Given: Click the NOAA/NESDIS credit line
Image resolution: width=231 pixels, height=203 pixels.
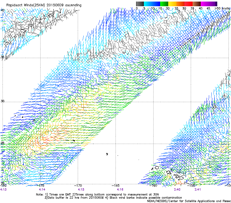Looking at the screenshot, I should tap(189, 201).
